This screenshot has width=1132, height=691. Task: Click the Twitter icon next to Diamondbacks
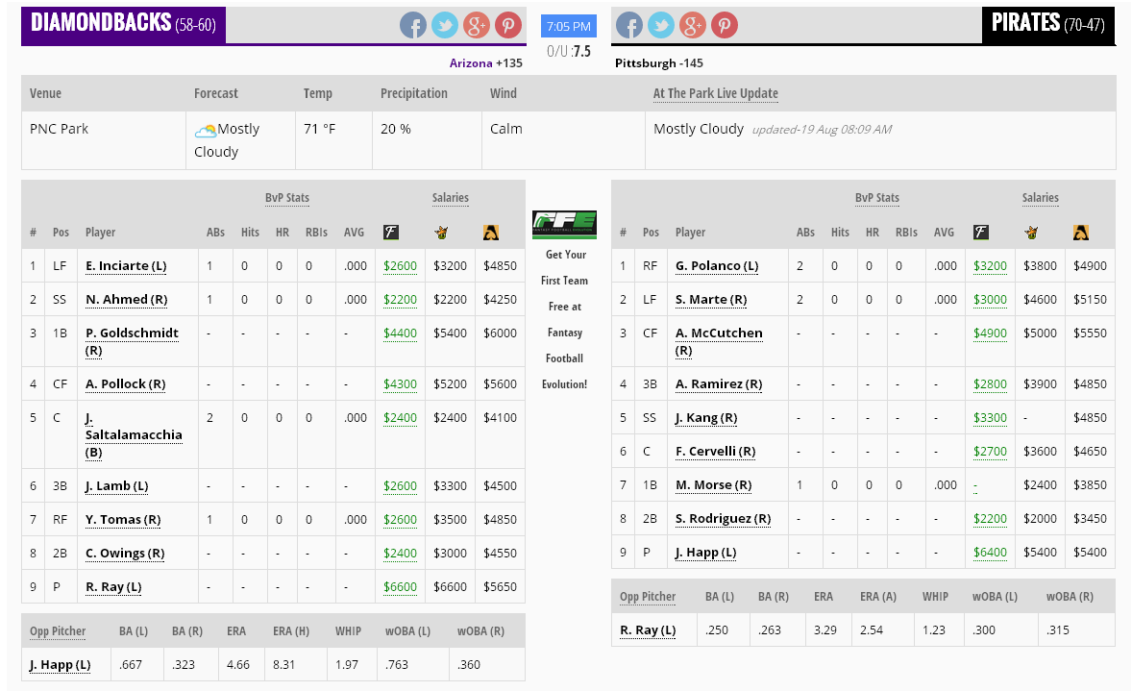(444, 25)
